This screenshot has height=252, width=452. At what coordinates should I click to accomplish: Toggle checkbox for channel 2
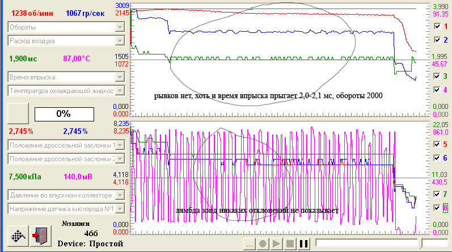coord(437,40)
